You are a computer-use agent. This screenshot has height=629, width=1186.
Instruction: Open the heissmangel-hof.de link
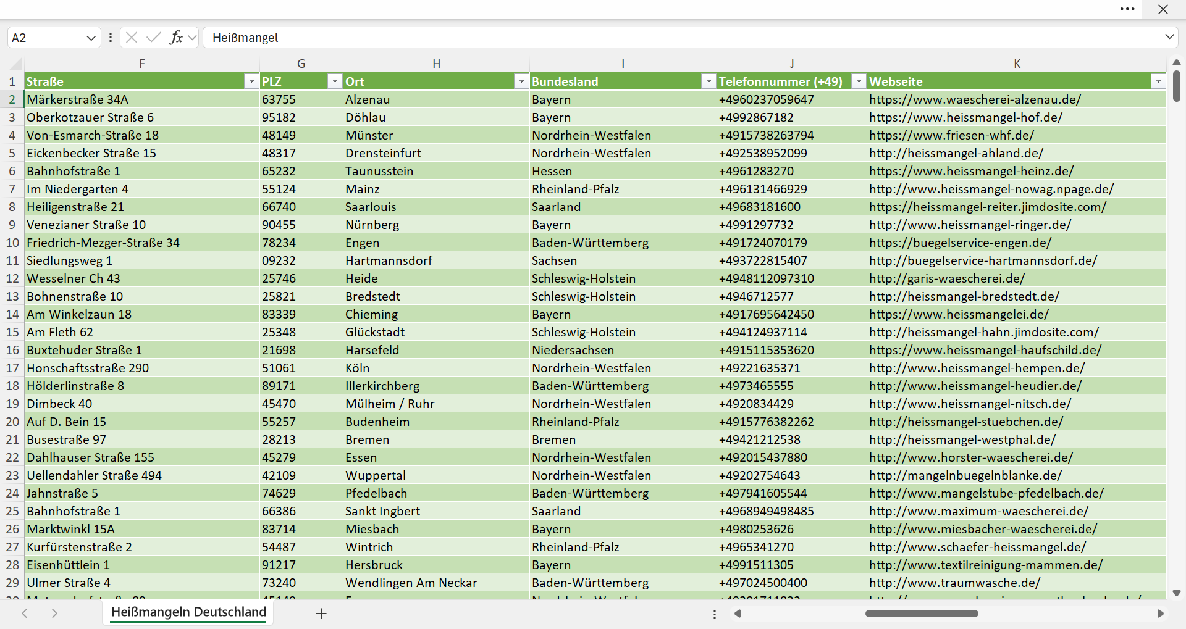pyautogui.click(x=965, y=117)
